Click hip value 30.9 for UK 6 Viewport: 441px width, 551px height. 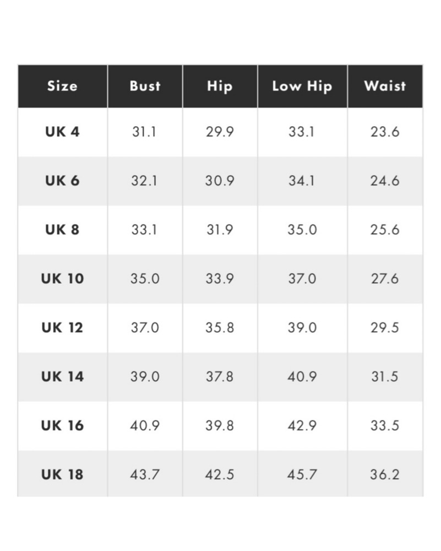coord(220,181)
